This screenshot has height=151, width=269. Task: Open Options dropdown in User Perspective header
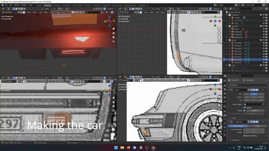[x=111, y=9]
